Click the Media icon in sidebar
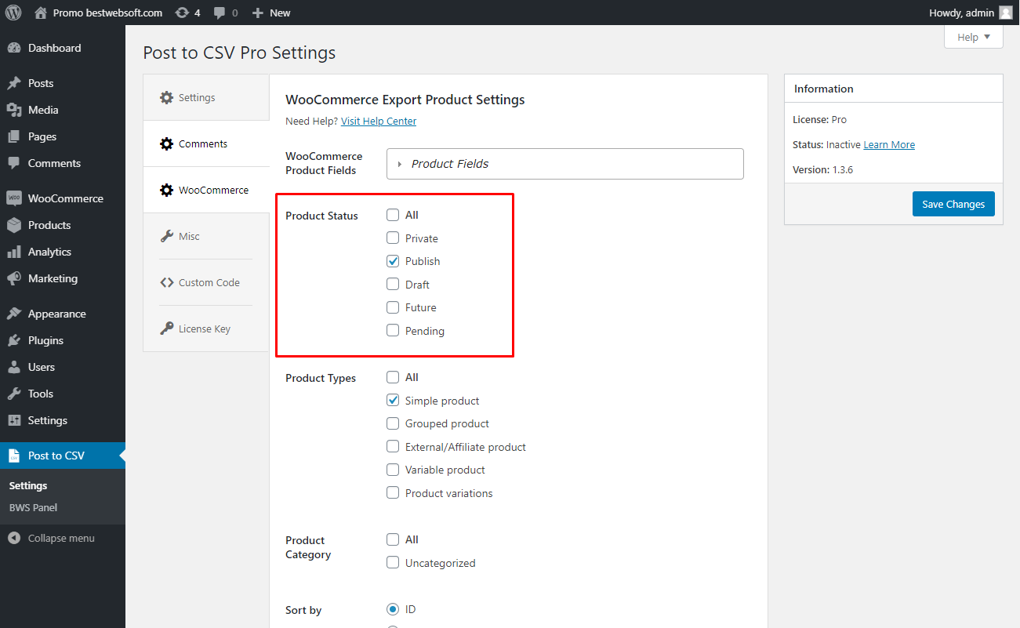Image resolution: width=1020 pixels, height=628 pixels. coord(14,110)
